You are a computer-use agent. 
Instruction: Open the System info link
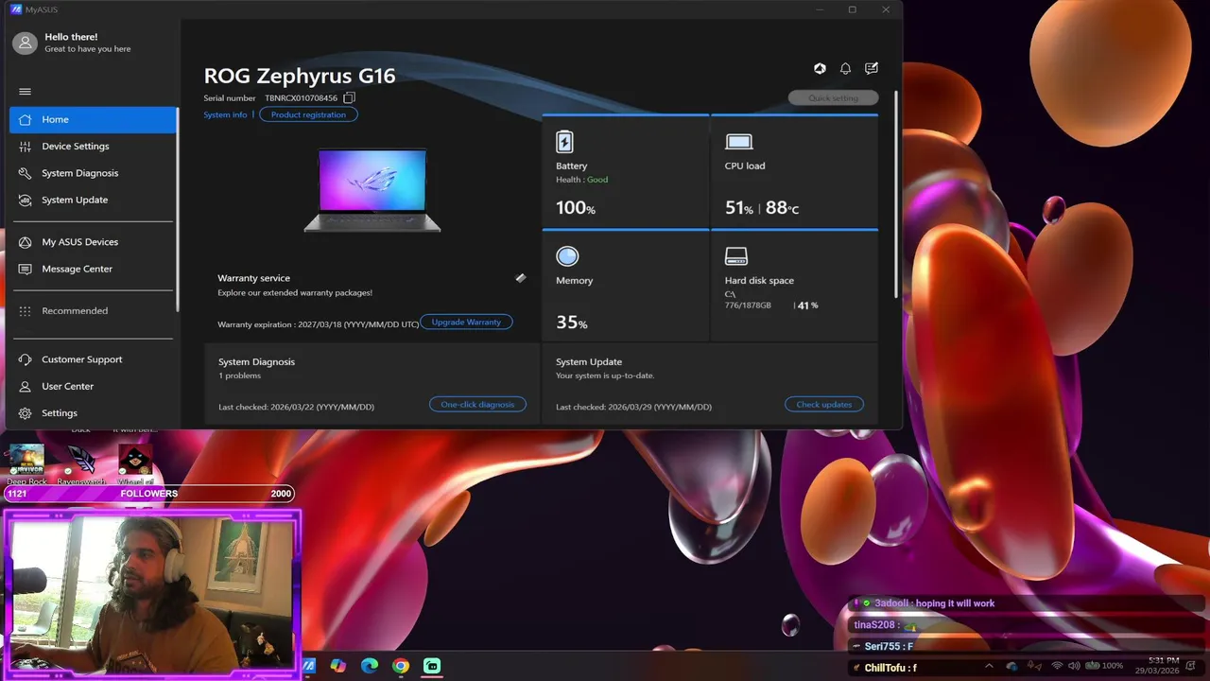click(x=225, y=114)
